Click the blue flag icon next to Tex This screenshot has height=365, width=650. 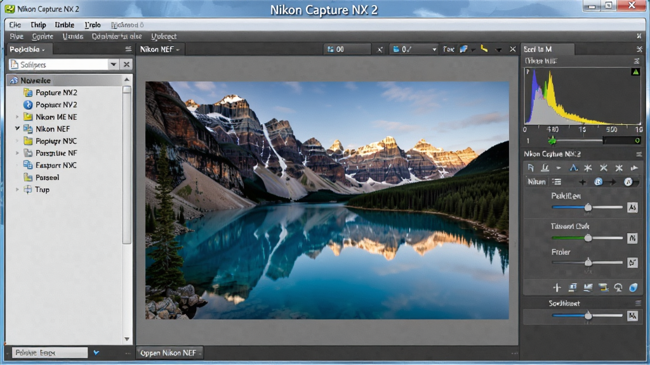point(464,49)
